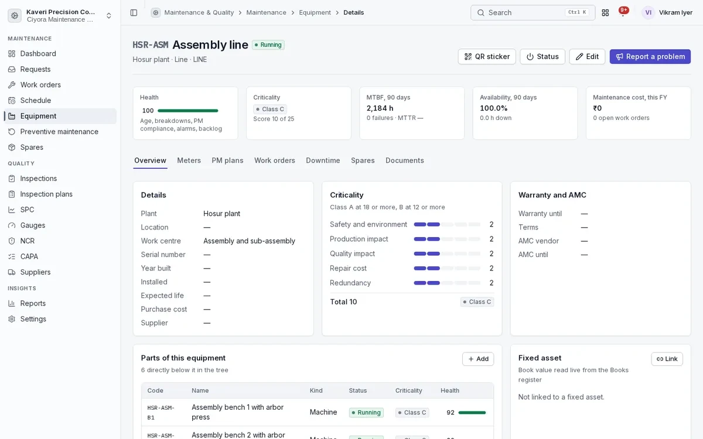Click the CAPA icon in sidebar
This screenshot has height=439, width=703.
pyautogui.click(x=12, y=256)
